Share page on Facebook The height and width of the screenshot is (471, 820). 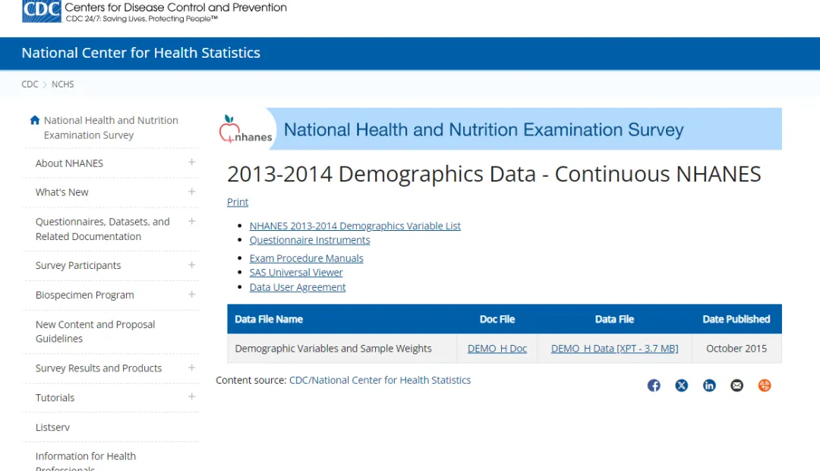pyautogui.click(x=654, y=386)
